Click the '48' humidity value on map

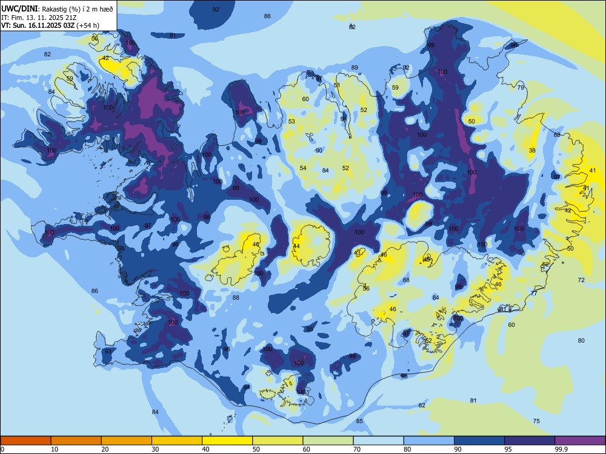pyautogui.click(x=427, y=260)
